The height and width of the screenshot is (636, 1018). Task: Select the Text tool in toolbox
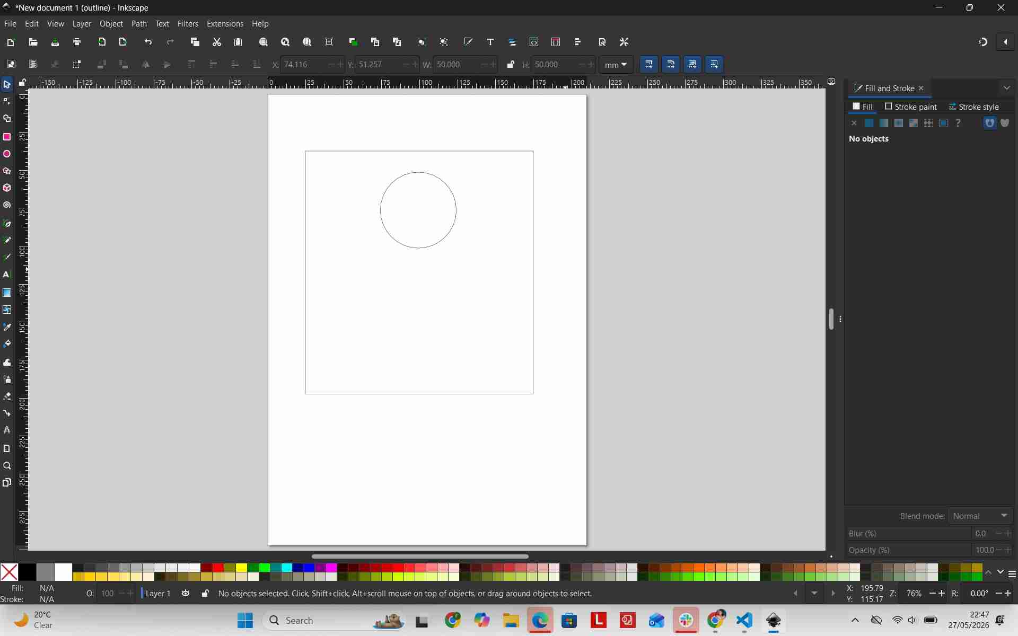[7, 275]
